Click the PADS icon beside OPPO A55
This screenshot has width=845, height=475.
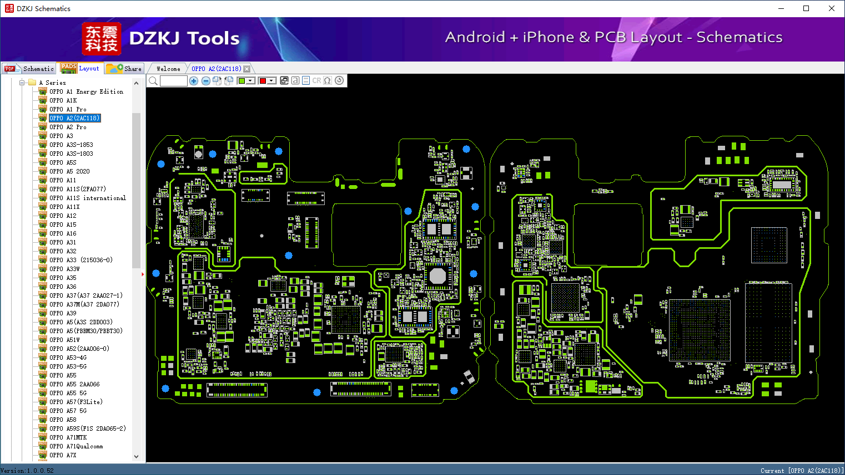coord(43,375)
